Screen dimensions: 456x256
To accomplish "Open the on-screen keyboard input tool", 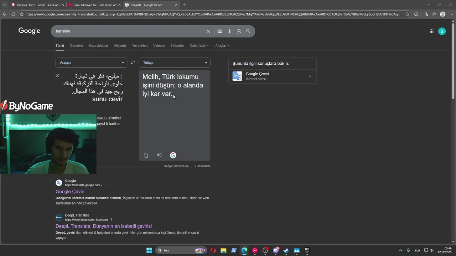I will coord(220,31).
